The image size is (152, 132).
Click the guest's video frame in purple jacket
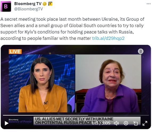click(108, 83)
